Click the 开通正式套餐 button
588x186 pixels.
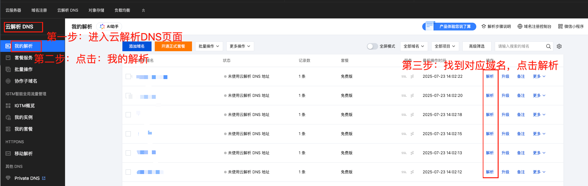[x=173, y=46]
